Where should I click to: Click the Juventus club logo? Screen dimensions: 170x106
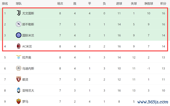19,13
